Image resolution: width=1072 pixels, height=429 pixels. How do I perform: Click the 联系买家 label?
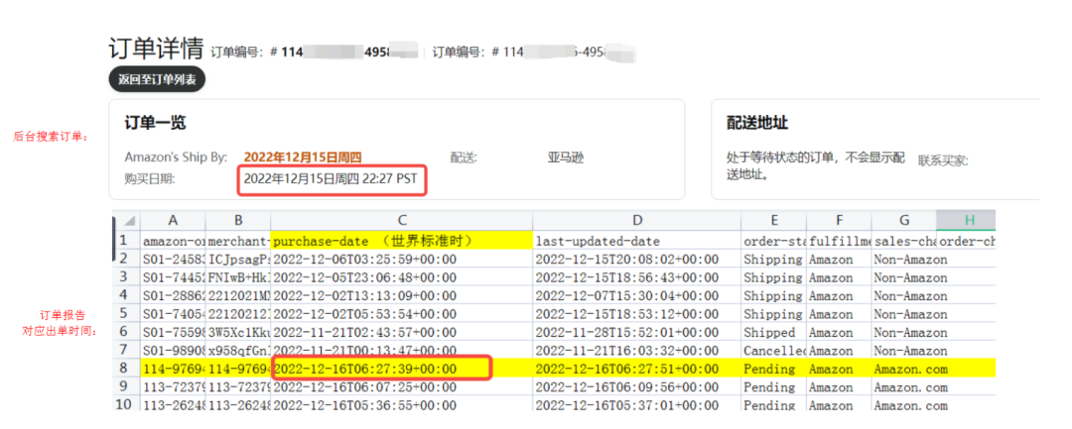click(943, 160)
